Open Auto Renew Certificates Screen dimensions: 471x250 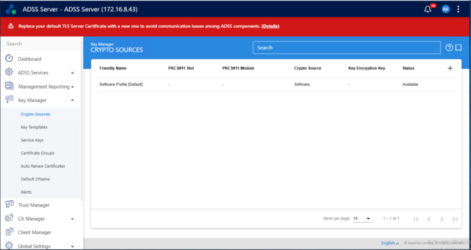(x=43, y=166)
